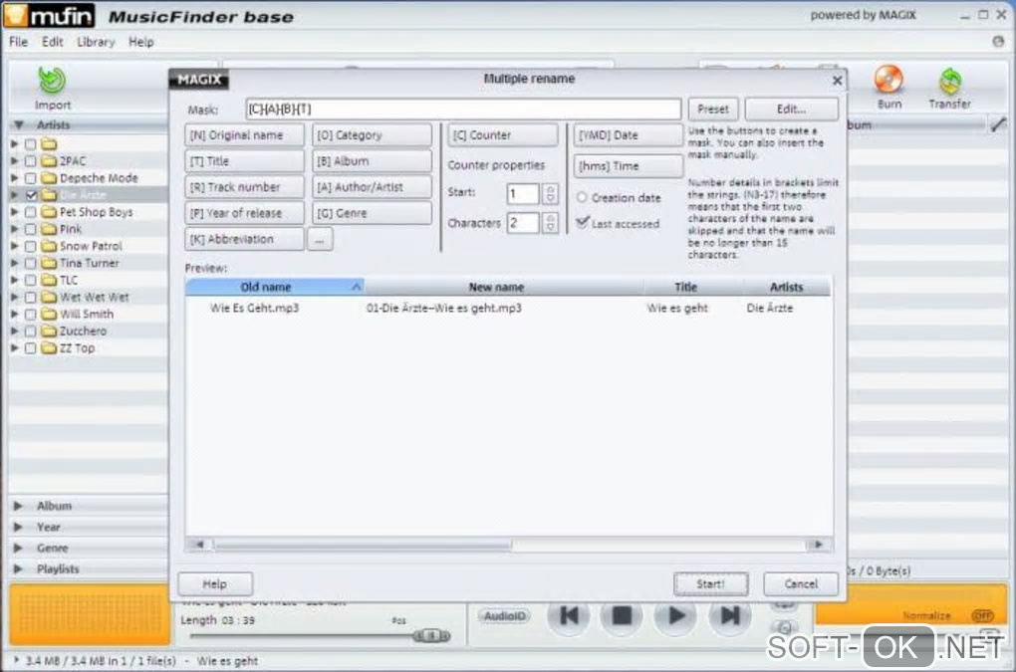Click the help icon in the menu bar

coord(998,42)
